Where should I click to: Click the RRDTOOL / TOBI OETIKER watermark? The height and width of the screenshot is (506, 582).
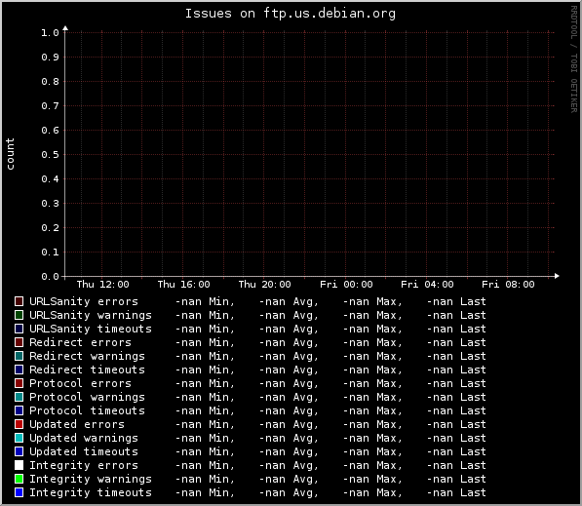[574, 59]
